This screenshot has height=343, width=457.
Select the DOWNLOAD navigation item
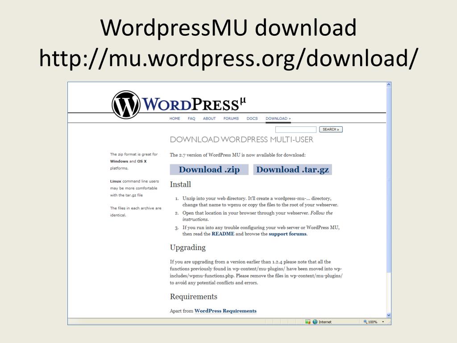click(x=278, y=118)
